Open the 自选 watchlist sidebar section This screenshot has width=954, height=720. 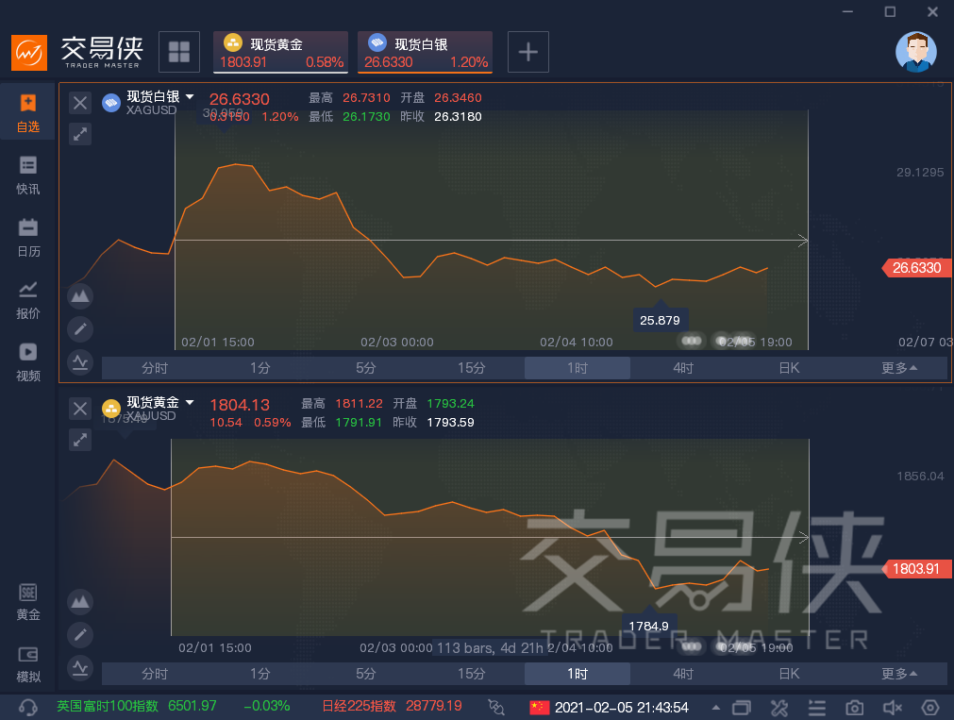pos(28,113)
